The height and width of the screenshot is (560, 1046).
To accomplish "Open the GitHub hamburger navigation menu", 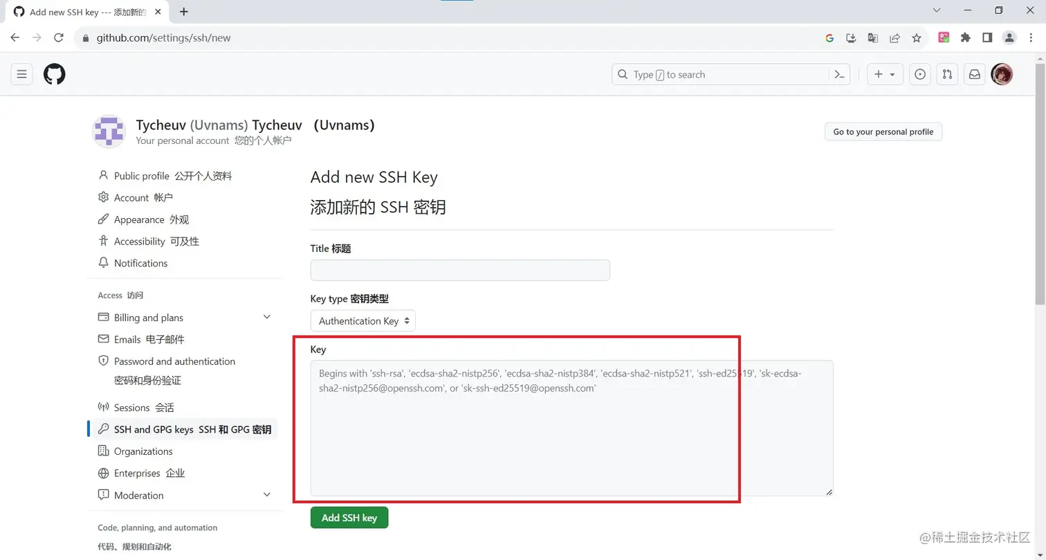I will click(x=21, y=74).
